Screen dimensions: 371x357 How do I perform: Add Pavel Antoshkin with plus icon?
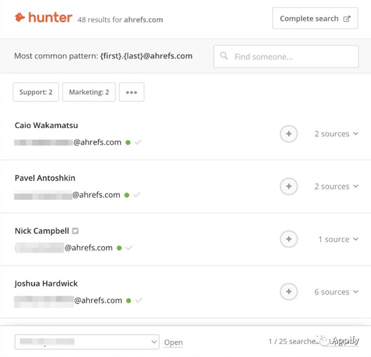tap(289, 186)
